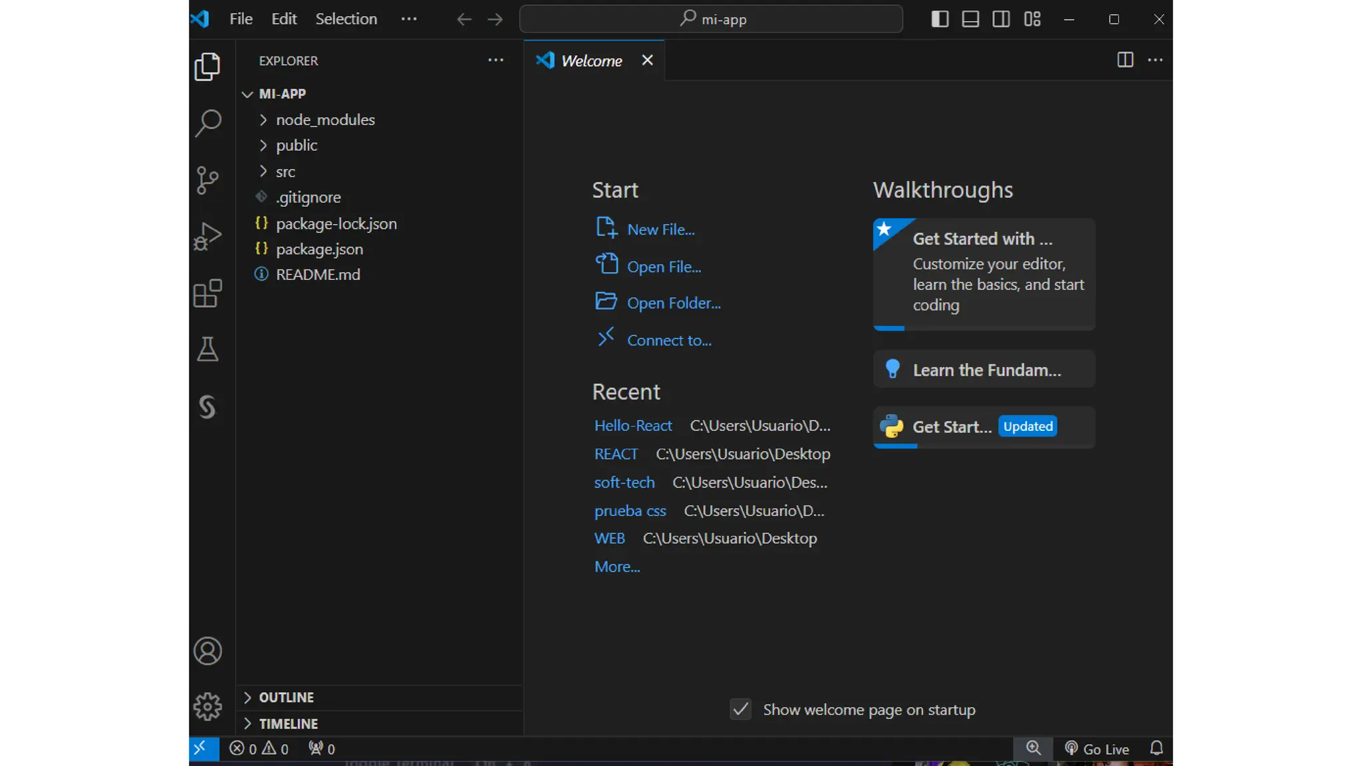The height and width of the screenshot is (766, 1362).
Task: Open the Extensions view
Action: coord(207,293)
